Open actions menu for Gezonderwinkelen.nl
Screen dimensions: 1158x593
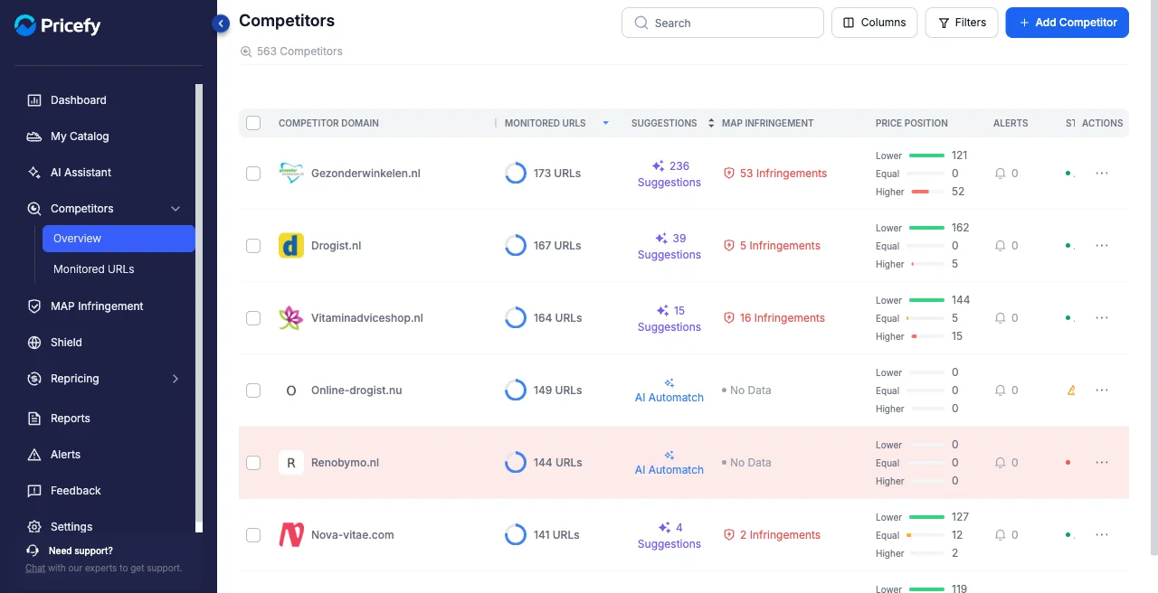1102,174
